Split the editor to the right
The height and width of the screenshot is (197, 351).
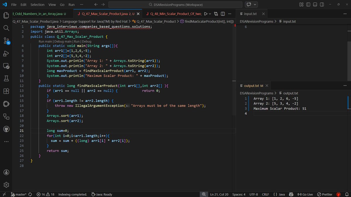coord(223,14)
